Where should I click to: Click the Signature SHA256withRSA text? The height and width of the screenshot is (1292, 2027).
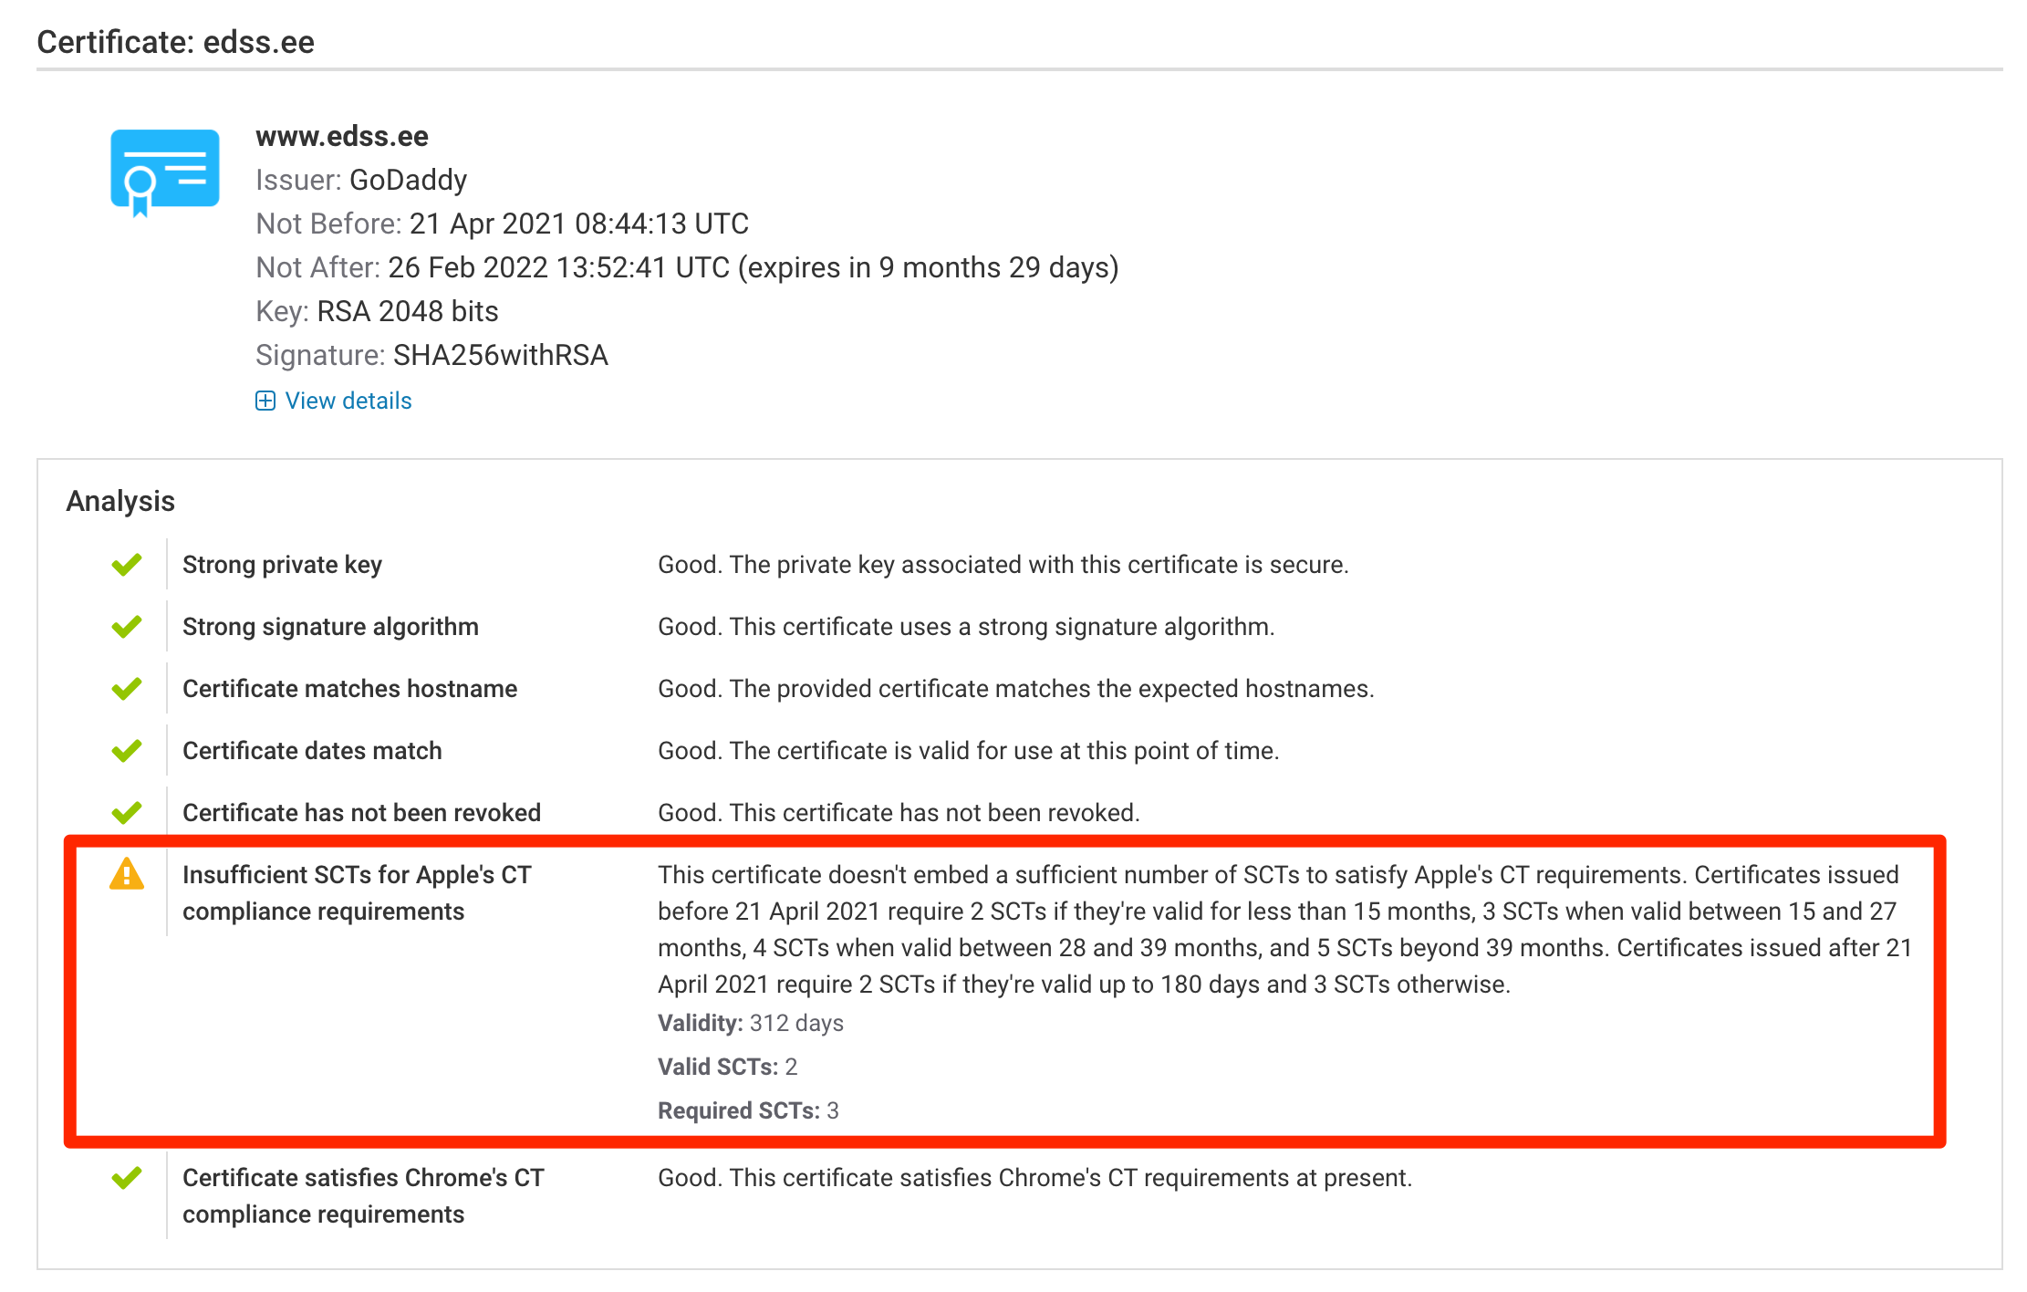tap(431, 355)
